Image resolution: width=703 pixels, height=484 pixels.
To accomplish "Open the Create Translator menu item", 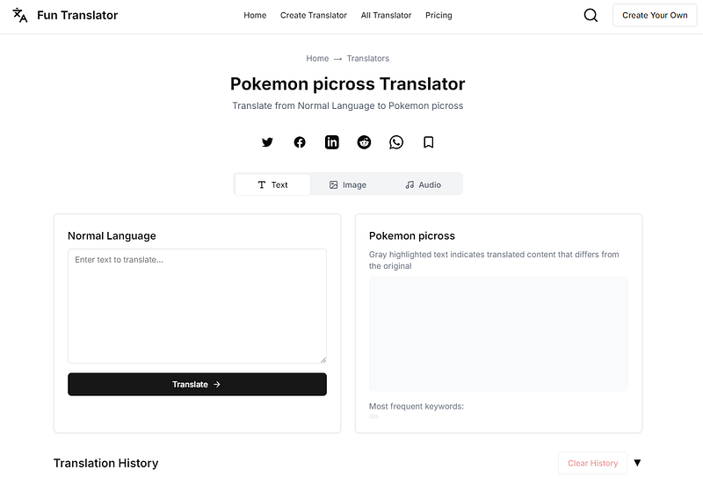I will point(314,15).
